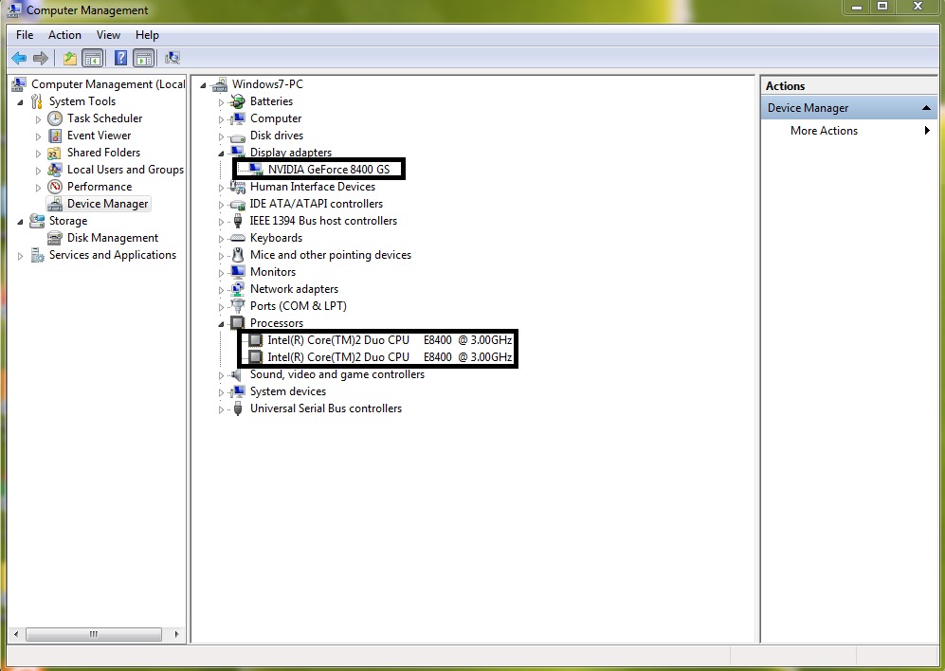This screenshot has height=671, width=945.
Task: Open More Actions submenu
Action: (x=848, y=131)
